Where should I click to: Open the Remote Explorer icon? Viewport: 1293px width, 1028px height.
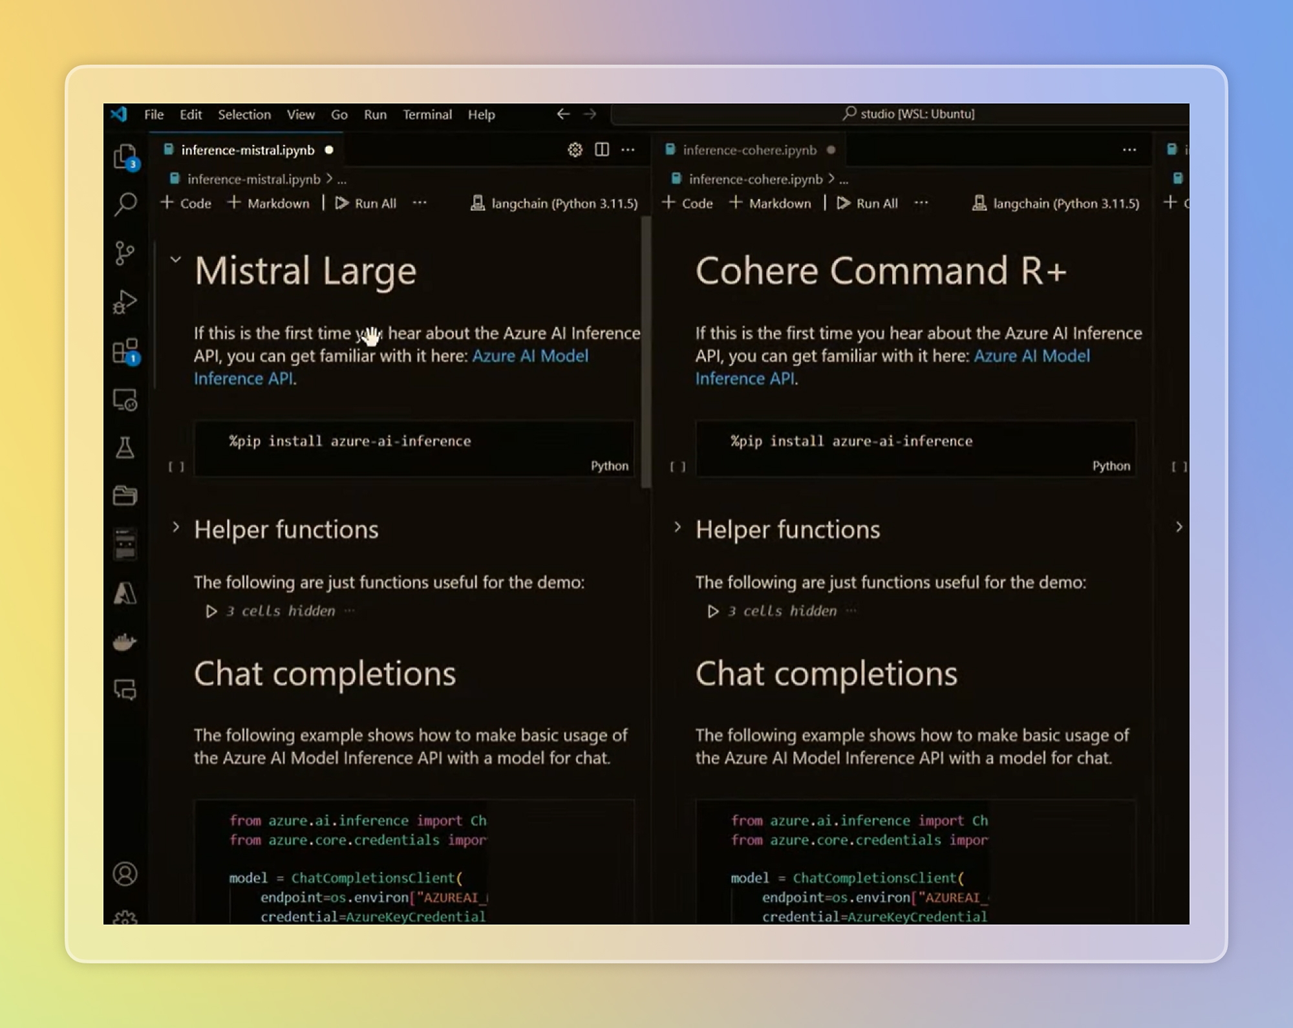125,400
